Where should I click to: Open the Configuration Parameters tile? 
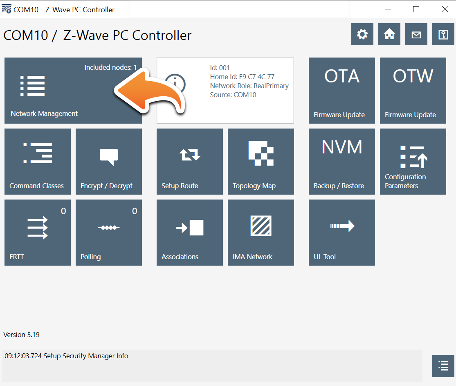(413, 162)
